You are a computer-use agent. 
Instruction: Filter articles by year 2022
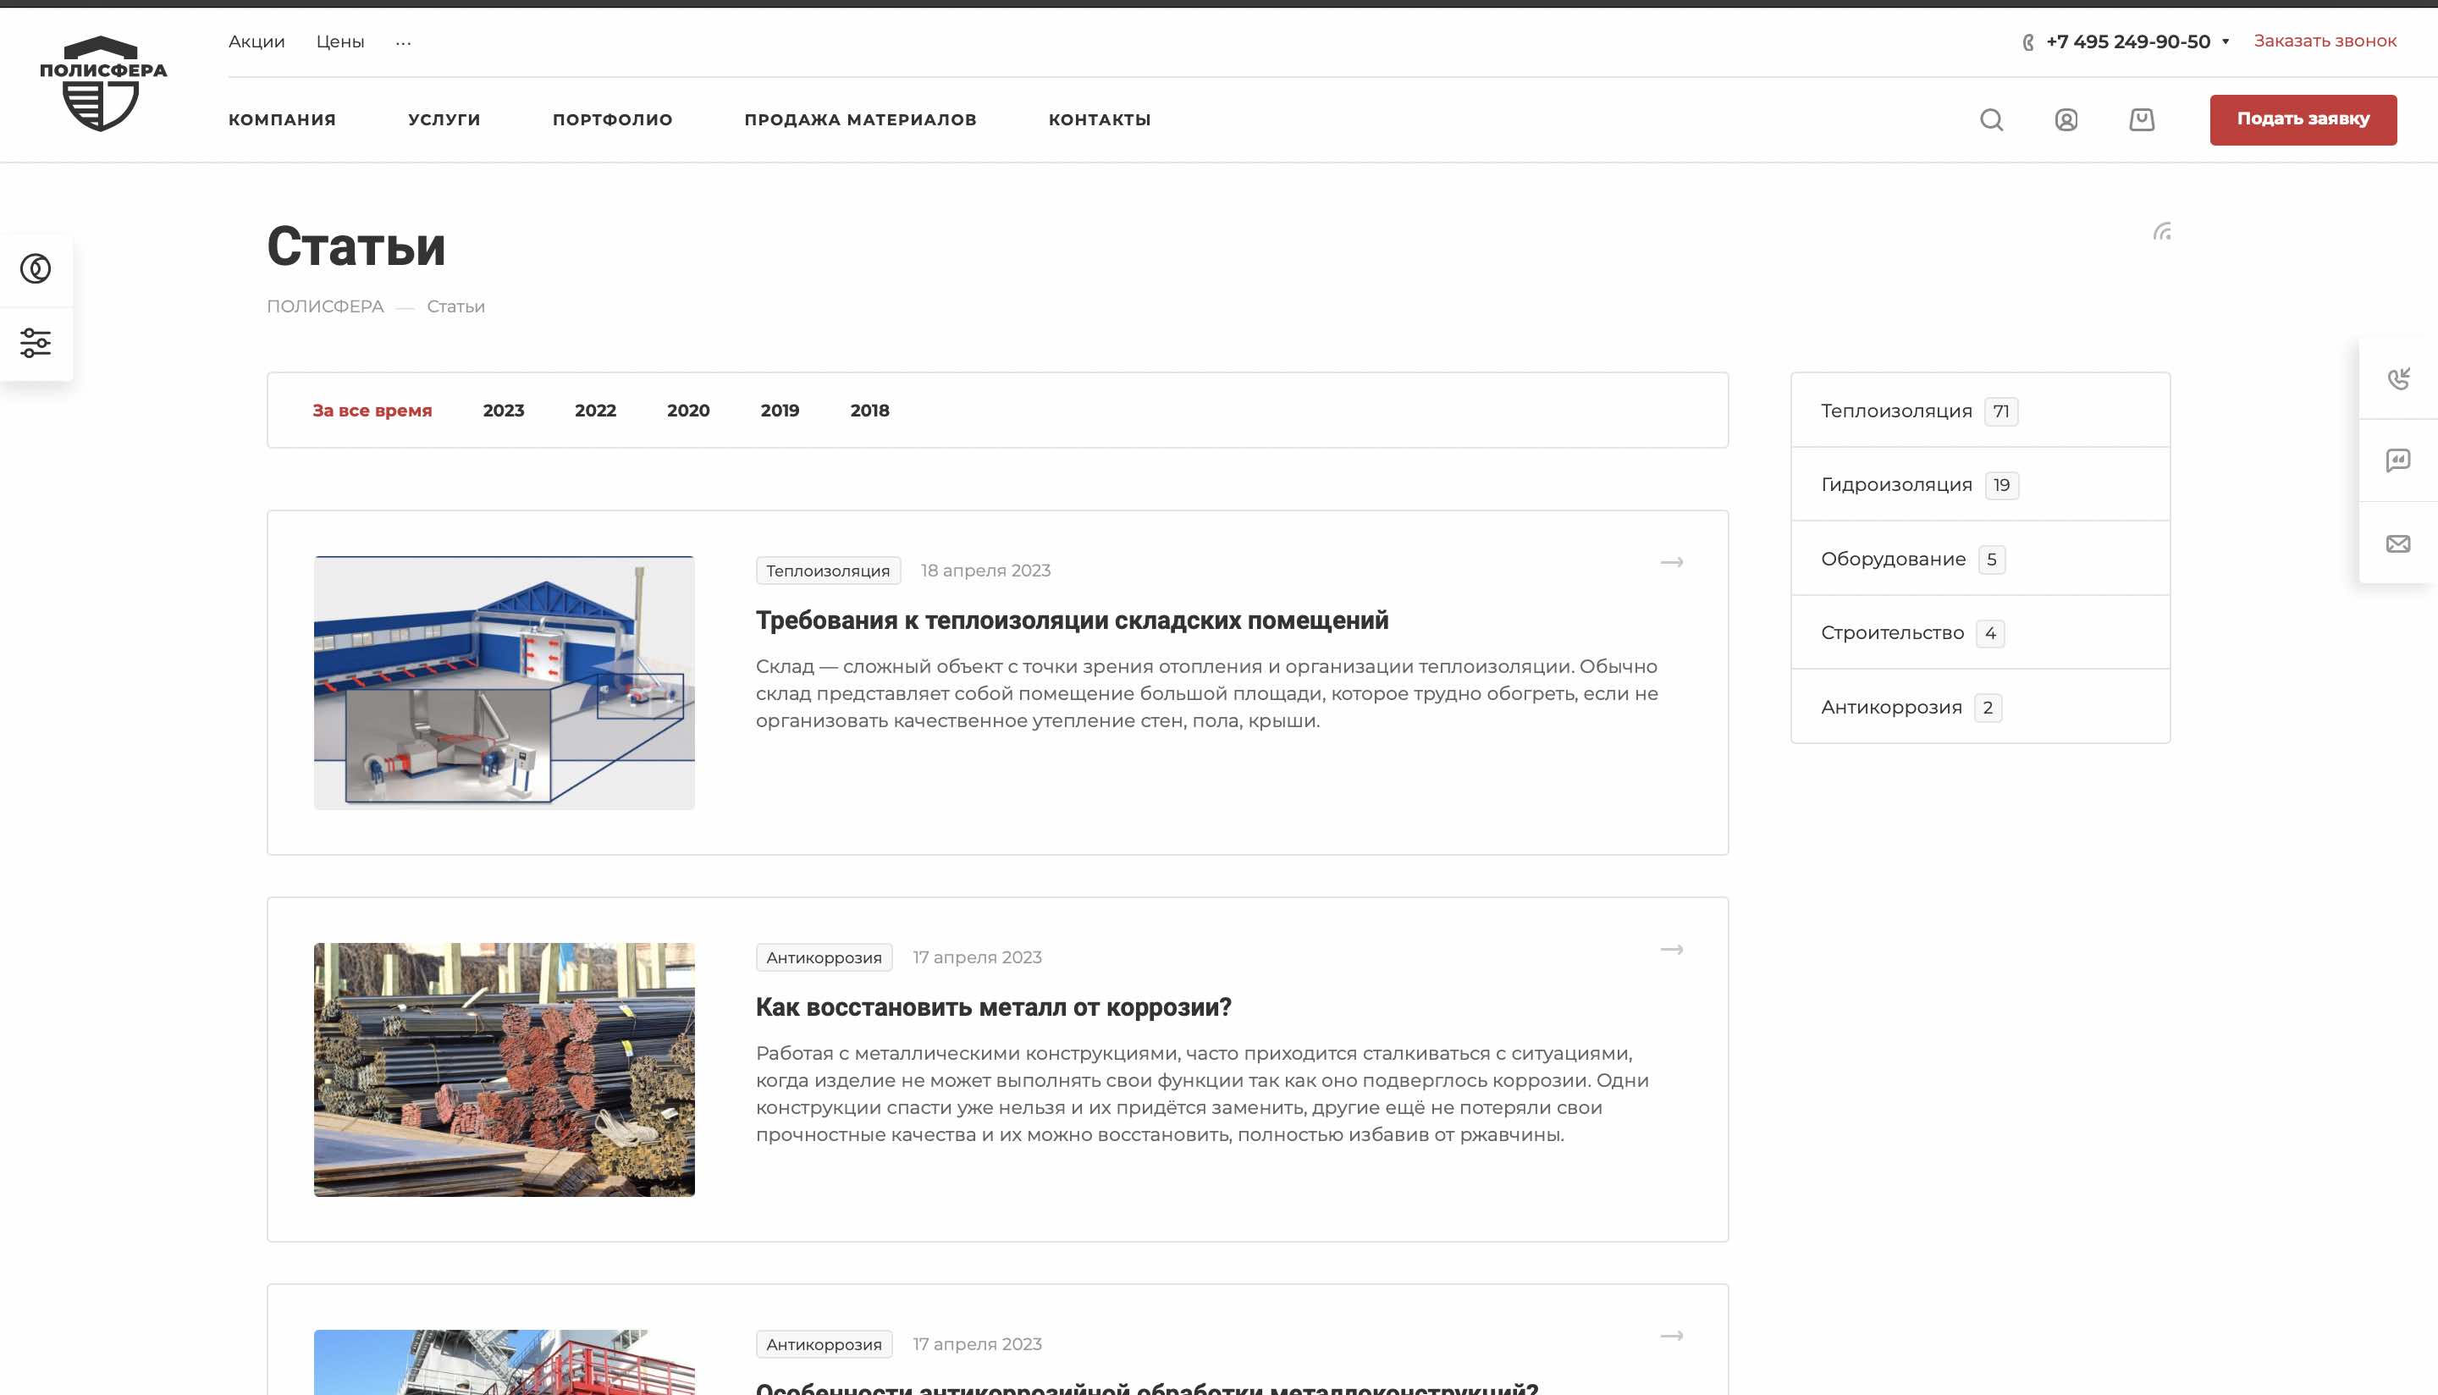point(595,410)
